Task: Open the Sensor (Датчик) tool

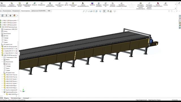Action: 66,4
